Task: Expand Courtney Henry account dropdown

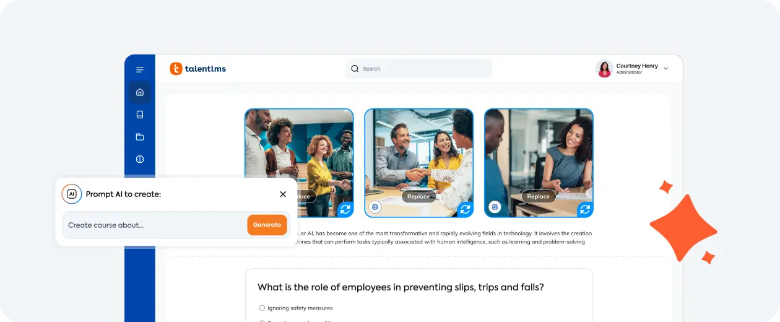Action: click(x=666, y=69)
